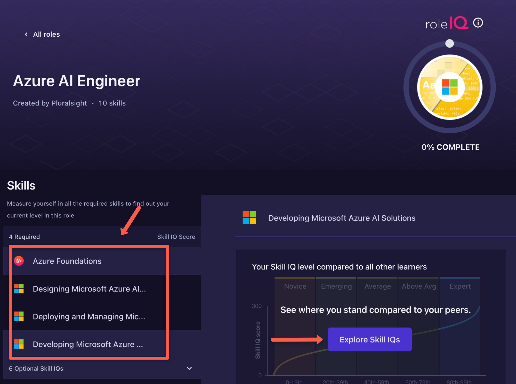Click the Role IQ info icon

(x=478, y=23)
